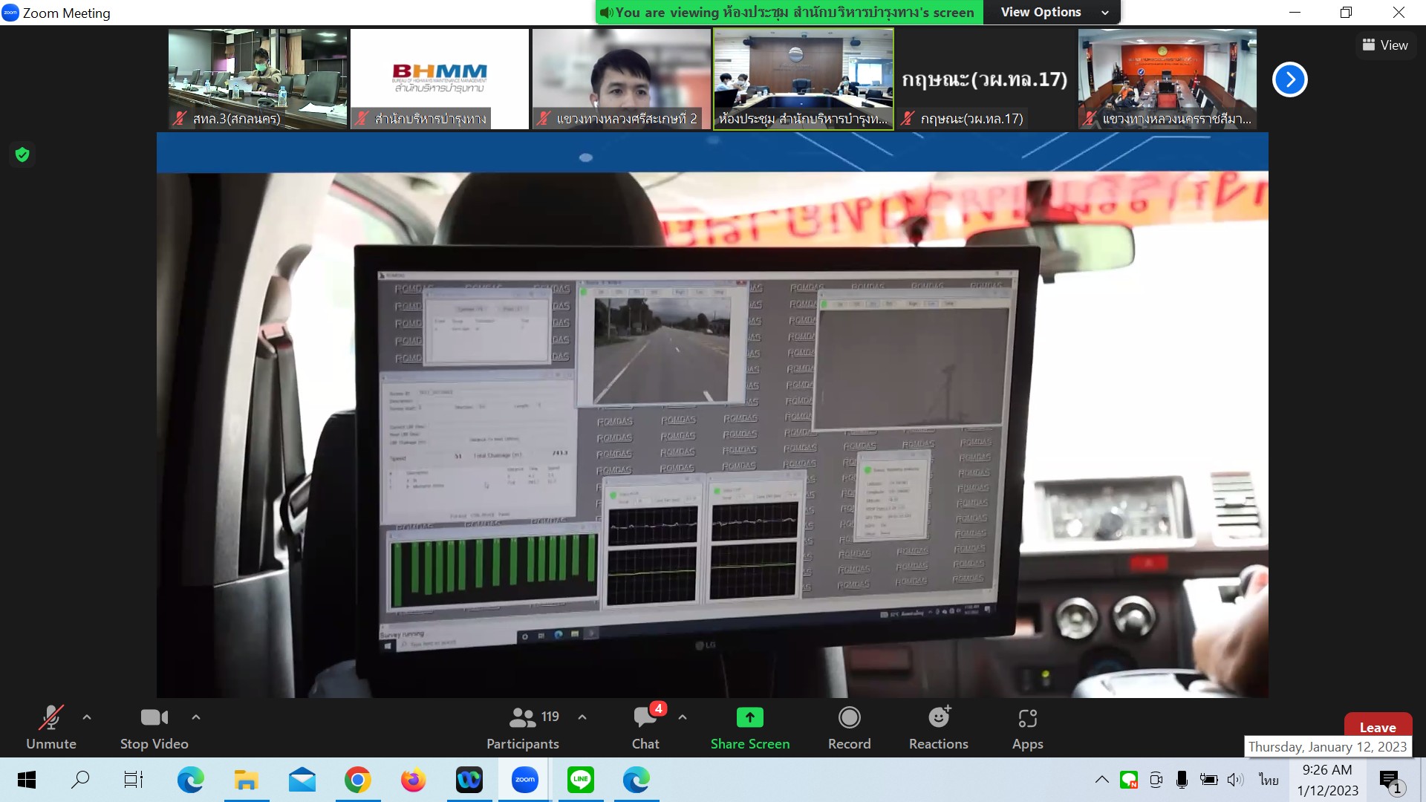Open LINE from the taskbar

coord(580,780)
